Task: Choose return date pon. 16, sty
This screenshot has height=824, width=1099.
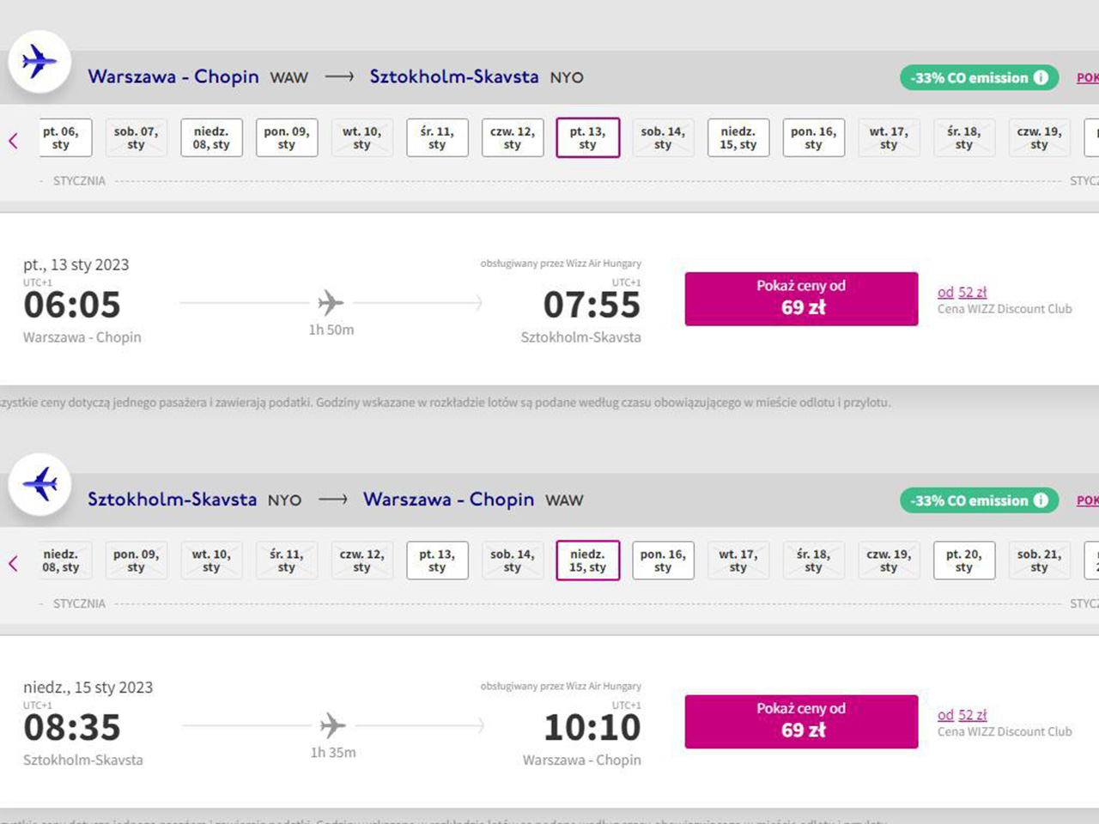Action: (x=663, y=560)
